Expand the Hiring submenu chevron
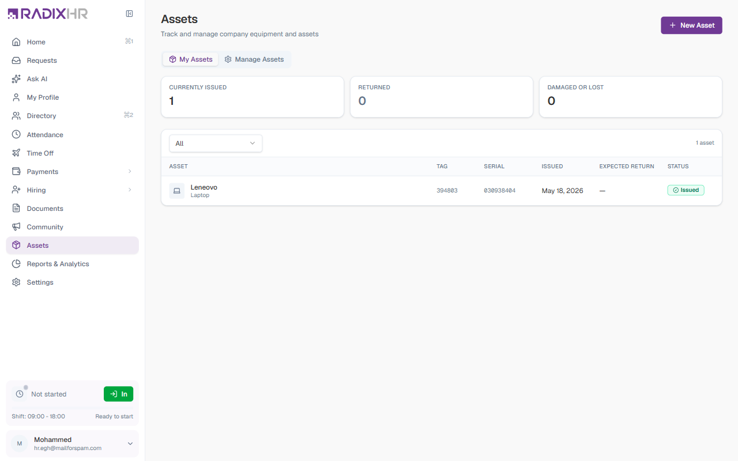 tap(130, 190)
